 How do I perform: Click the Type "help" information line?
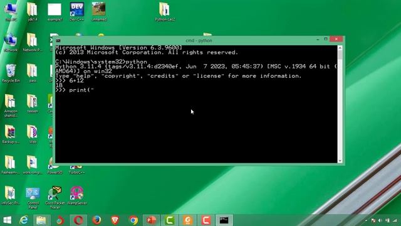point(179,76)
